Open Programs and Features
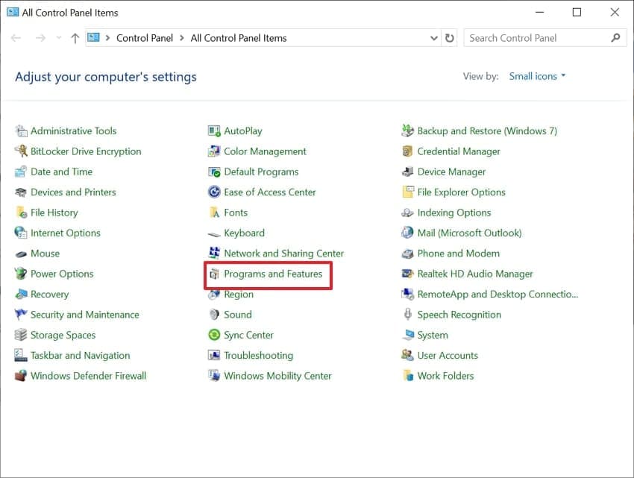 click(x=269, y=274)
